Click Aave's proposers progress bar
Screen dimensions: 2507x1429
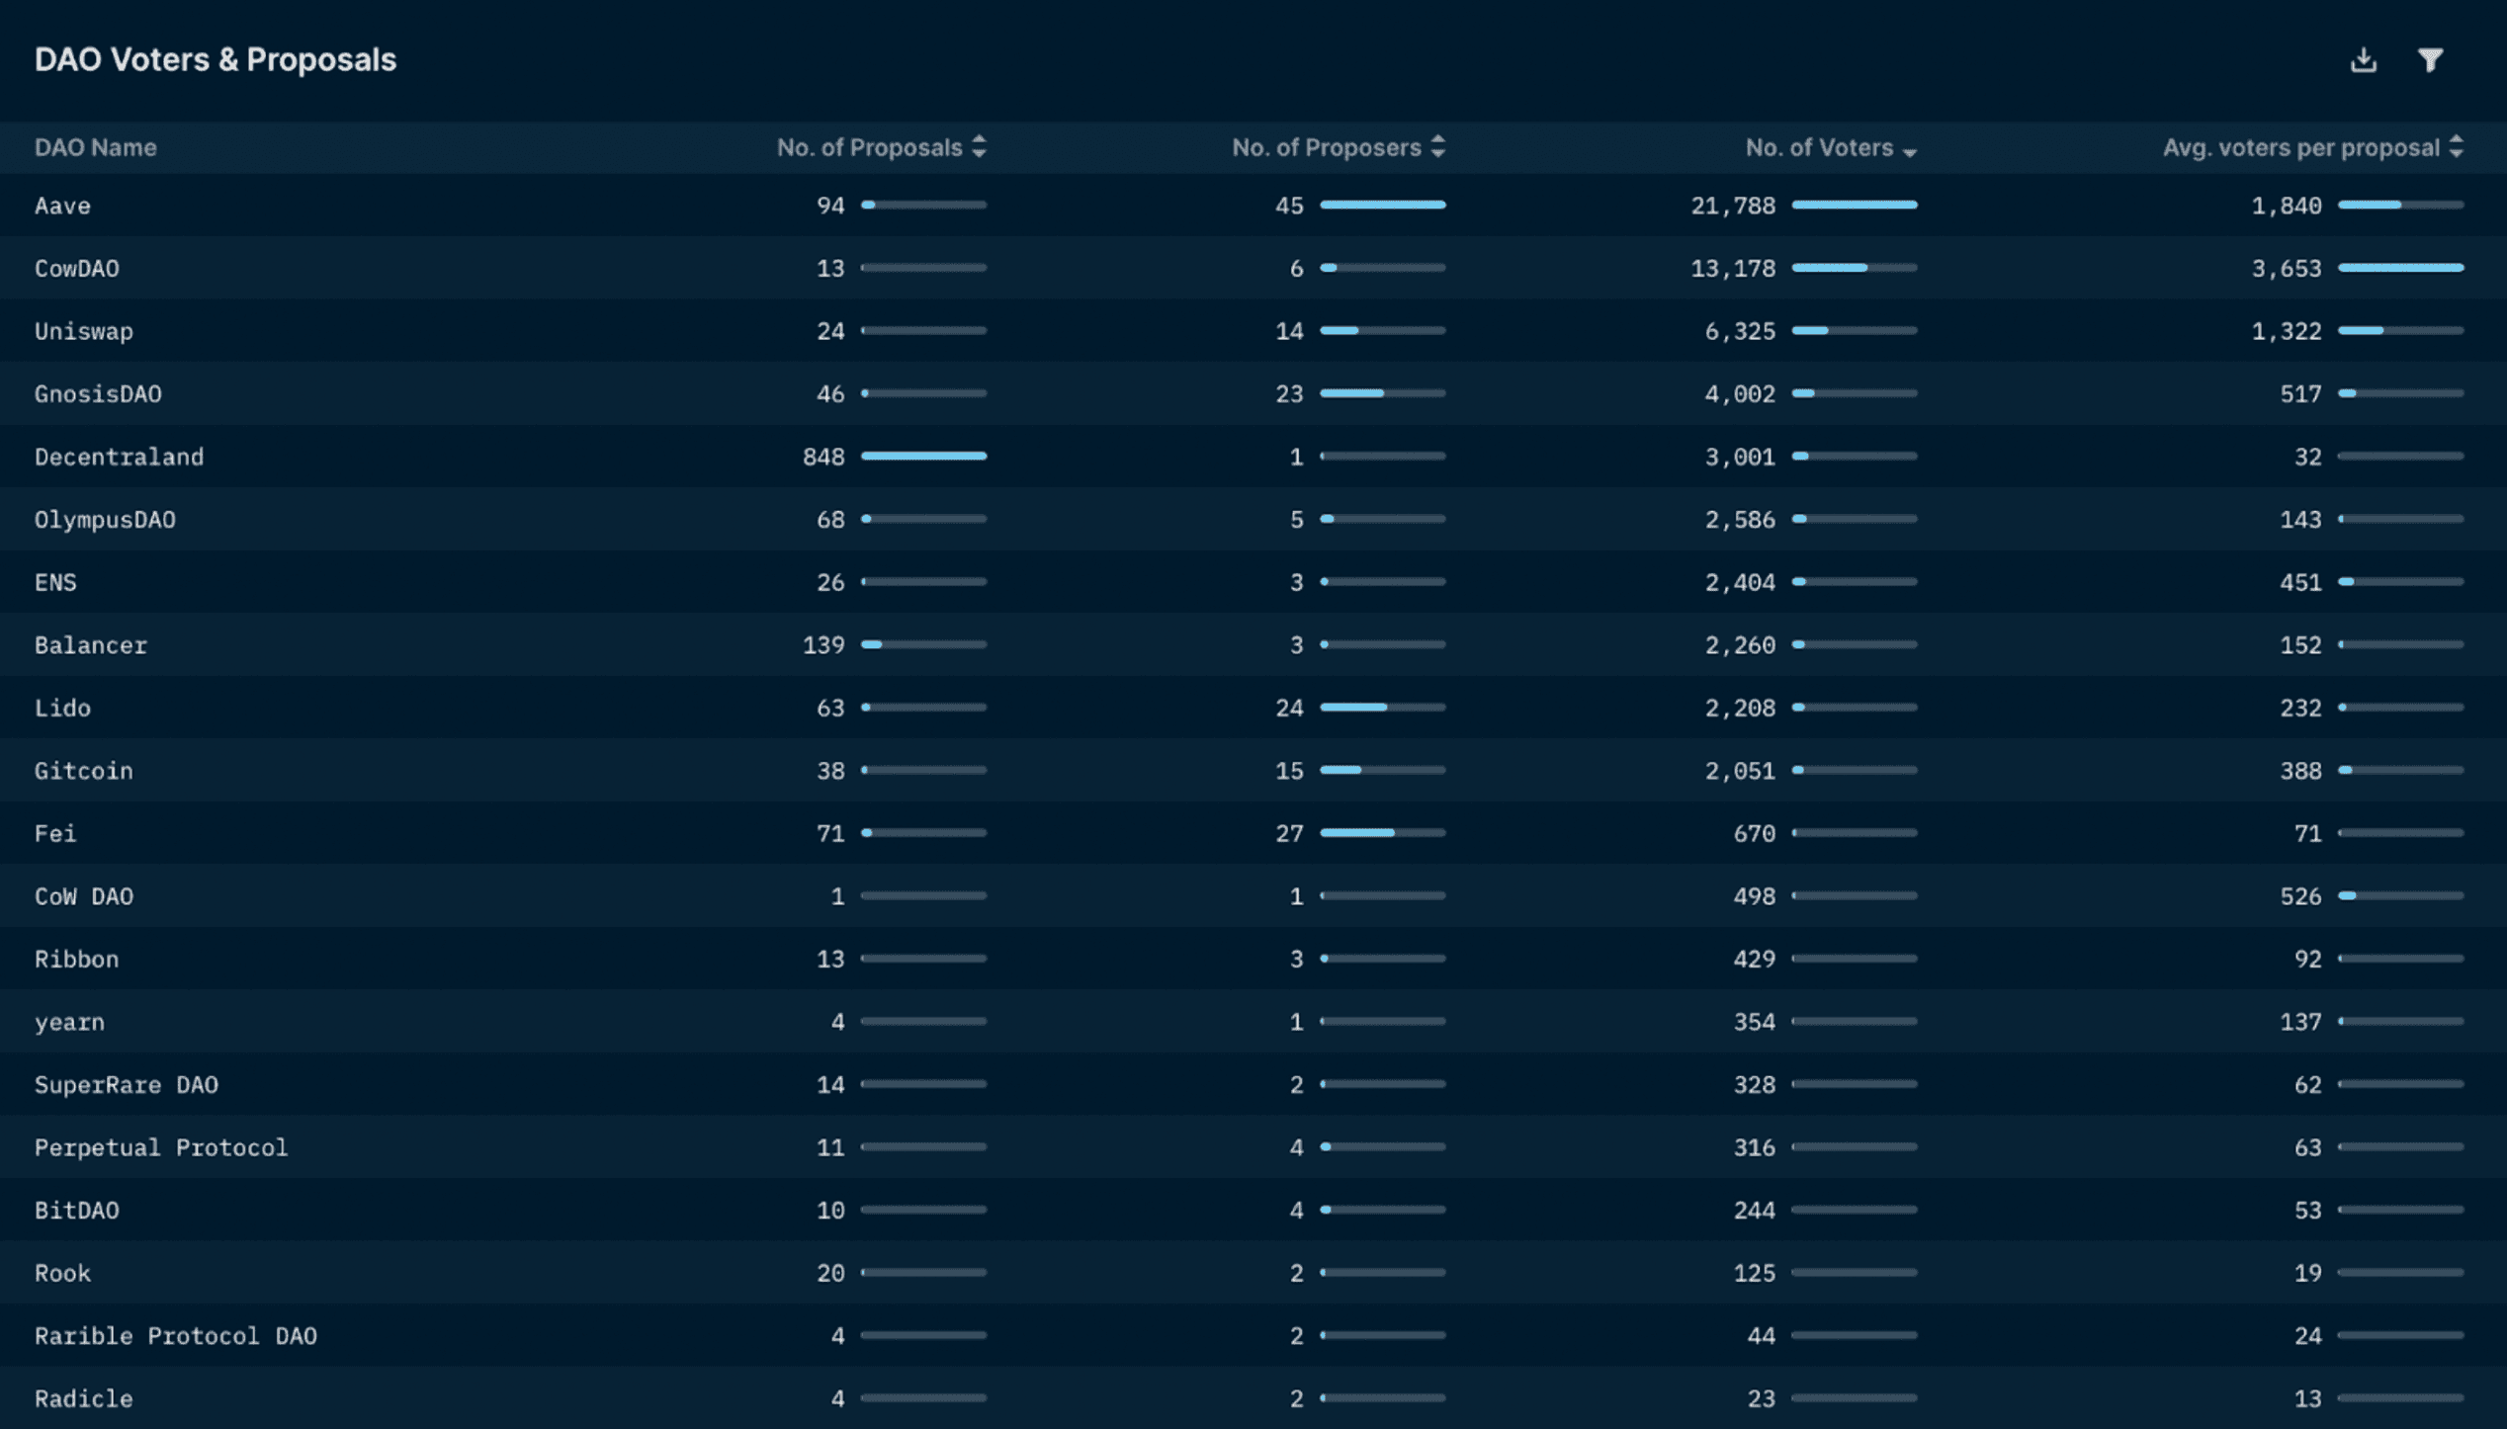(1383, 205)
